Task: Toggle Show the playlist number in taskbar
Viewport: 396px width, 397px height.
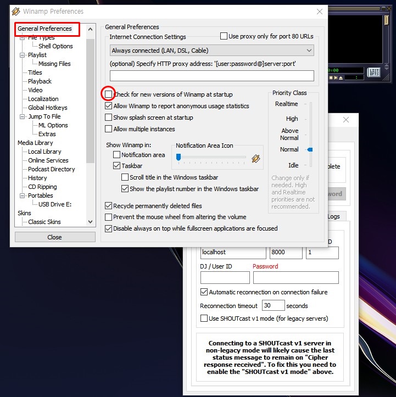Action: (x=125, y=189)
